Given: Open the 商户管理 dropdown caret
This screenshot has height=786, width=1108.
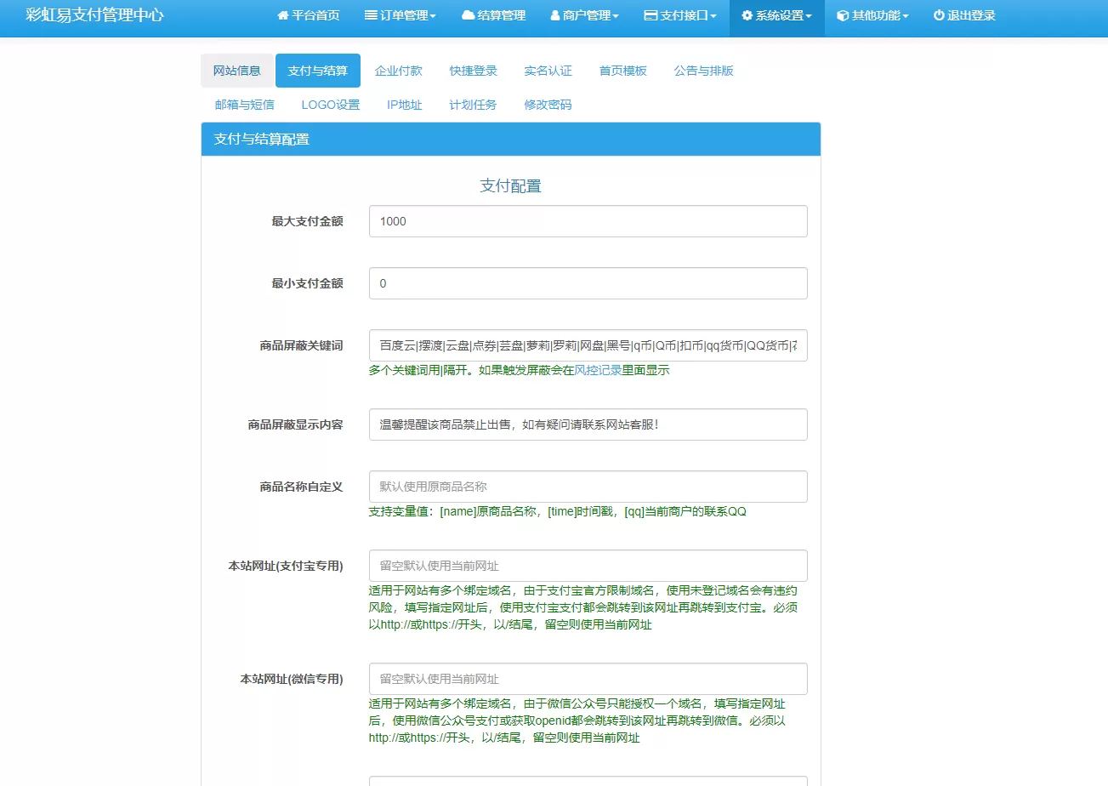Looking at the screenshot, I should click(616, 16).
